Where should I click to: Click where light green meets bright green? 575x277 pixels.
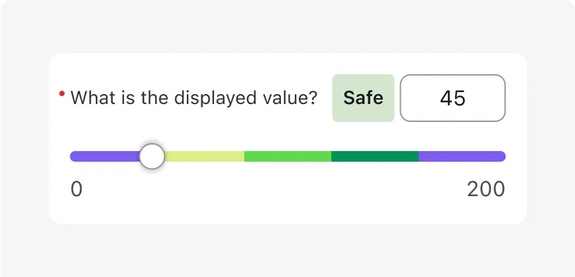(244, 156)
